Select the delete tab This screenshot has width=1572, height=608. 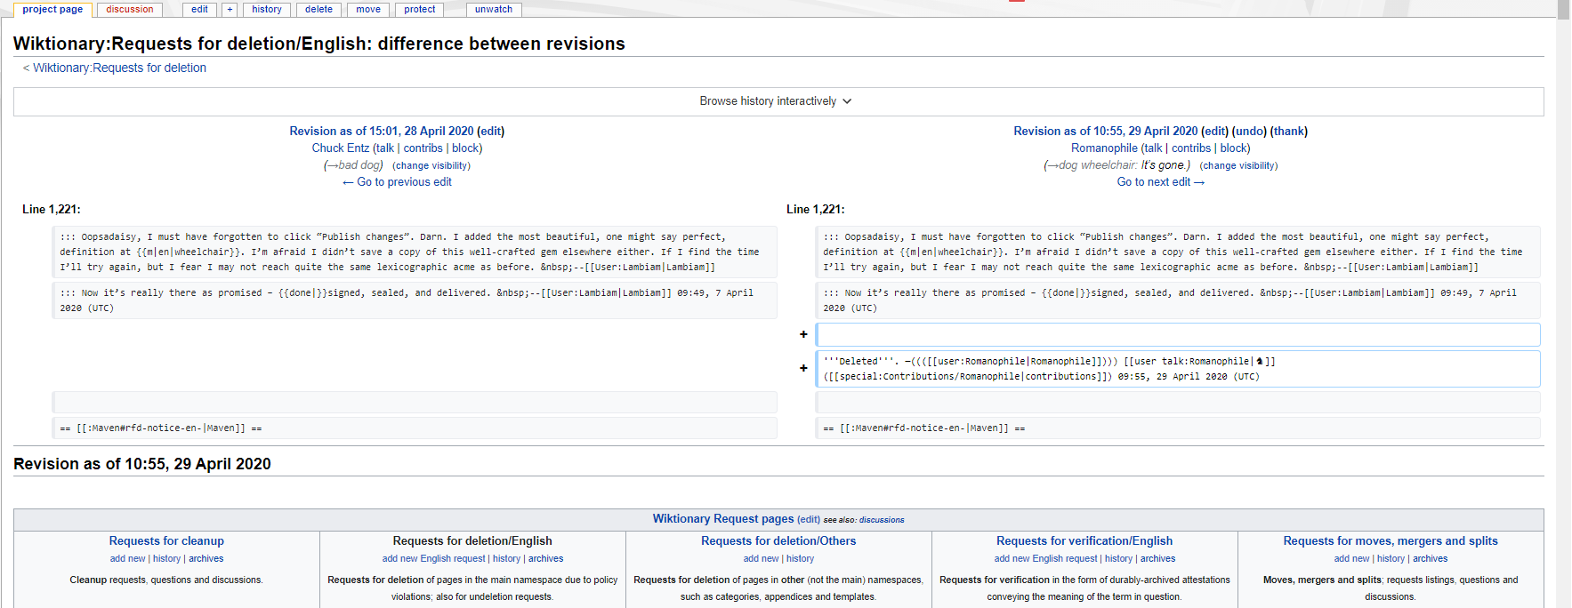click(318, 9)
